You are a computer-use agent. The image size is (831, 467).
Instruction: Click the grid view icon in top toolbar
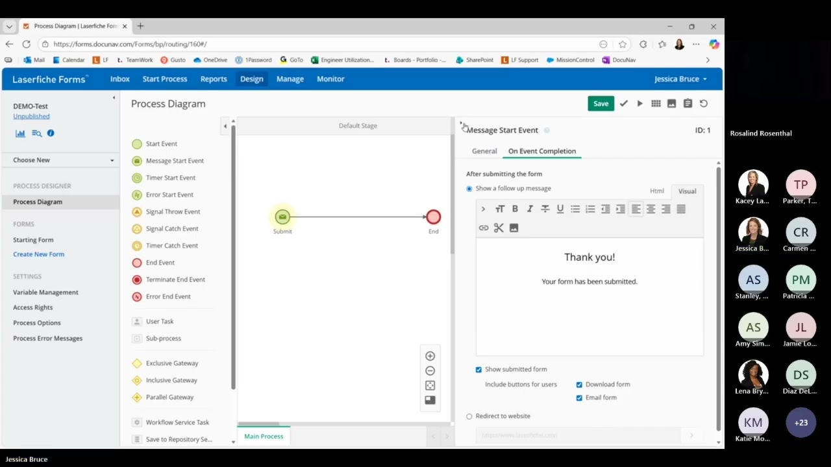(x=656, y=104)
